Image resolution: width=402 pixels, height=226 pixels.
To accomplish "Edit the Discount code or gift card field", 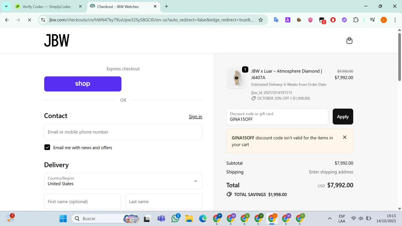I will [x=277, y=116].
